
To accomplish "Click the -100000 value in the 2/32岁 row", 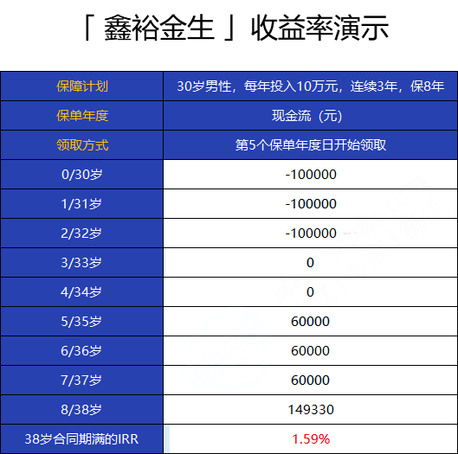I will coord(311,233).
